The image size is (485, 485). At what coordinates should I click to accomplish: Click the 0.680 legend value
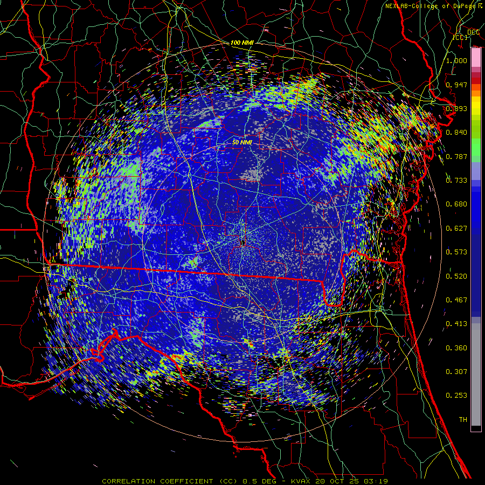(456, 204)
